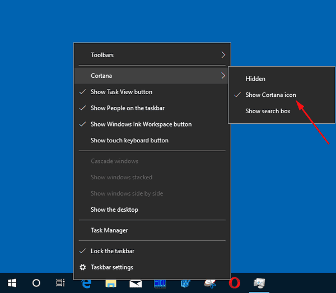The width and height of the screenshot is (336, 293).
Task: Toggle Show Windows Ink Workspace button
Action: click(152, 124)
